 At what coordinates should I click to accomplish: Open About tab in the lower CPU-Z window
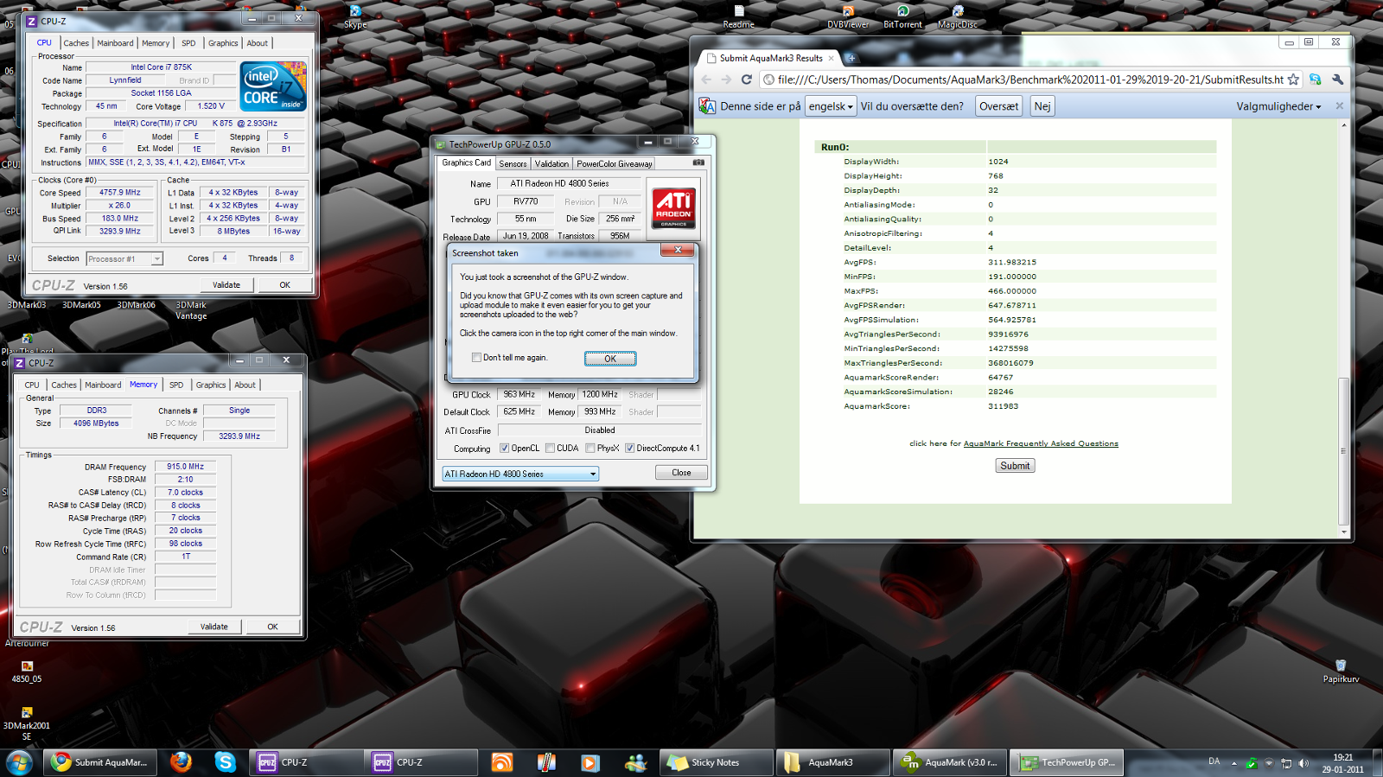point(245,385)
